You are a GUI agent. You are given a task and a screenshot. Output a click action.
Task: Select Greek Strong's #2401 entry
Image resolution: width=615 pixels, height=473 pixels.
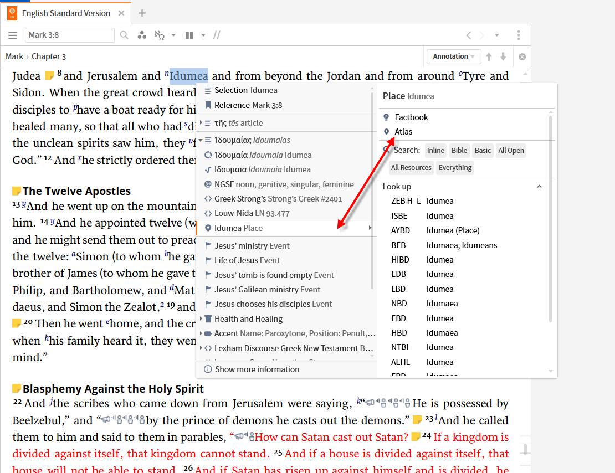[278, 199]
